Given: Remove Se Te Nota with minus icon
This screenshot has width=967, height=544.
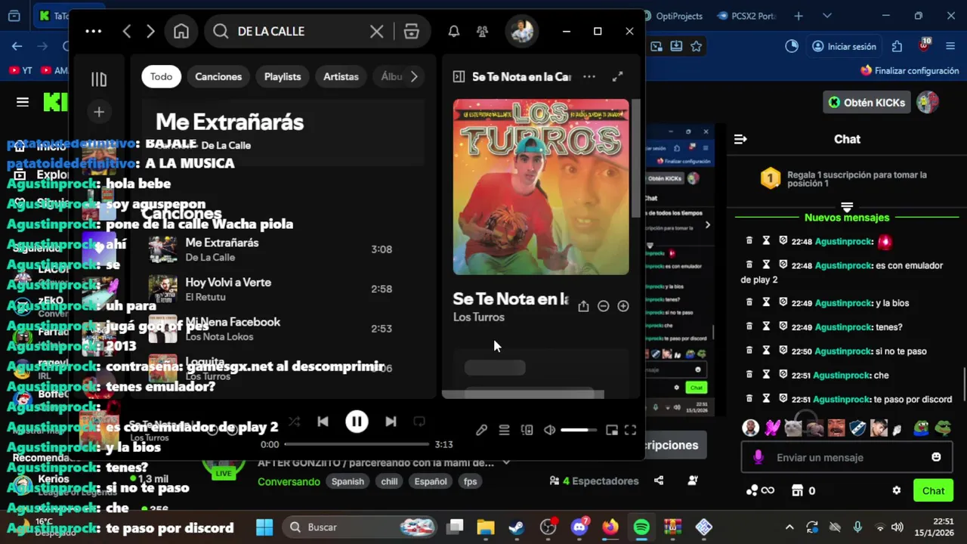Looking at the screenshot, I should 603,306.
